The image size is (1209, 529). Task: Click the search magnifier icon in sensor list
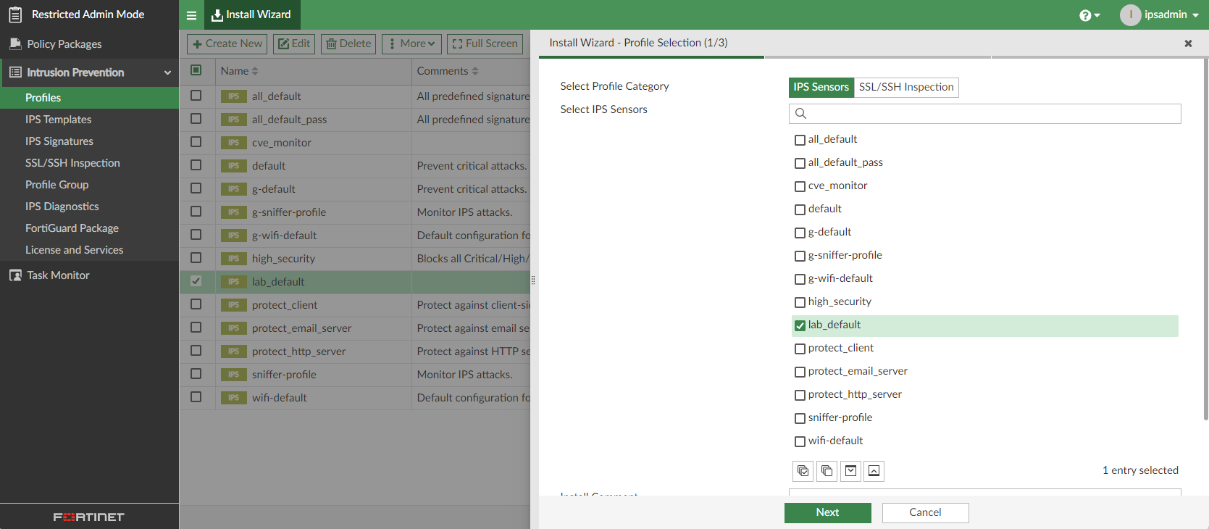click(800, 113)
